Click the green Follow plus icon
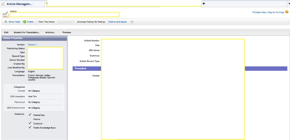290x140 pixels. (x=25, y=22)
